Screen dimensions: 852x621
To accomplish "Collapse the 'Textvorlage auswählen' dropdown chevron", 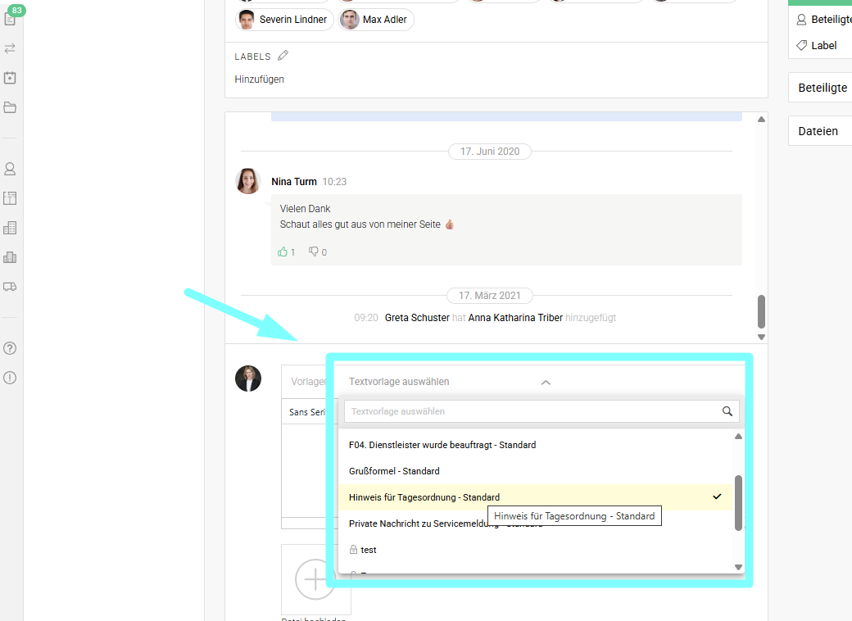I will click(x=546, y=382).
